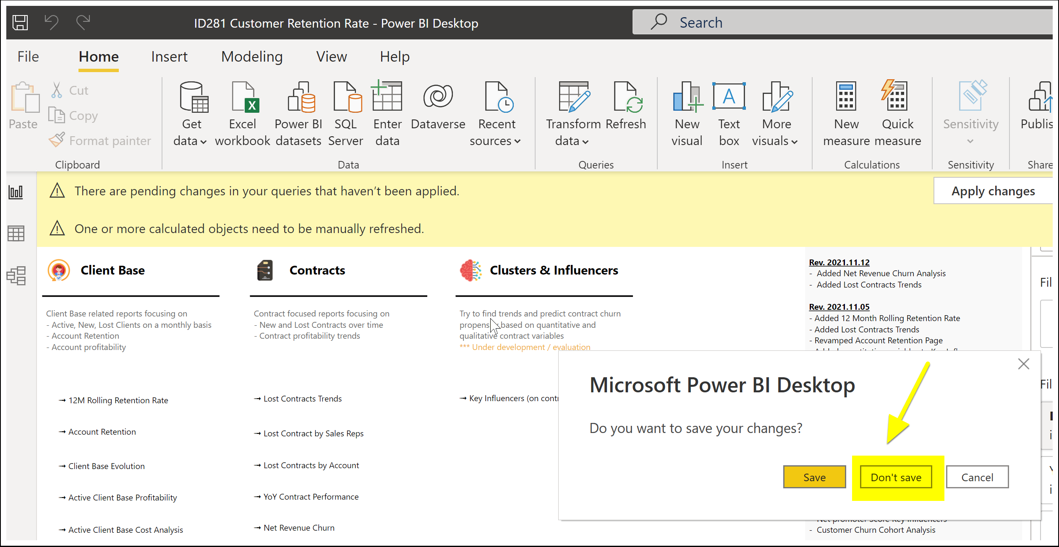Open the Help tab
Screen dimensions: 1059x547
coord(395,57)
